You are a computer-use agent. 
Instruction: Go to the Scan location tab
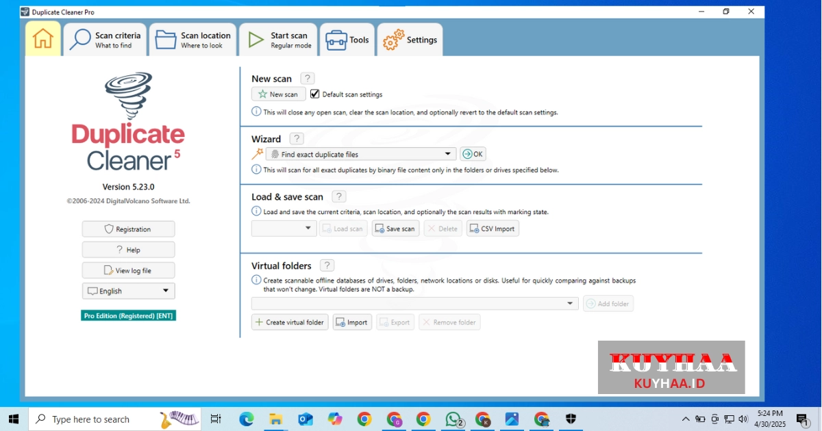(193, 40)
